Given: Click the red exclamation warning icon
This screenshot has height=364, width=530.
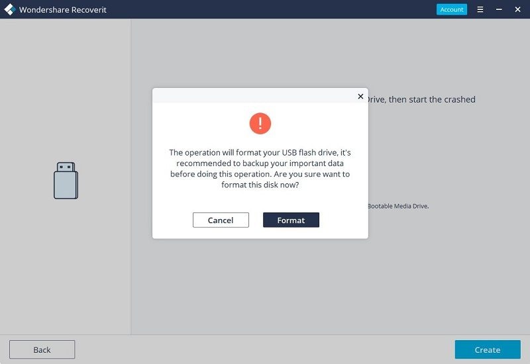Looking at the screenshot, I should pyautogui.click(x=260, y=123).
